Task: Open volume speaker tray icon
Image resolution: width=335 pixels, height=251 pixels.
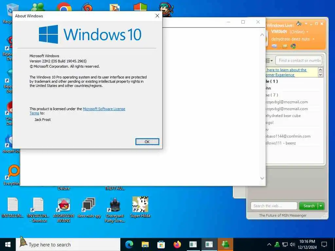Action: [292, 244]
